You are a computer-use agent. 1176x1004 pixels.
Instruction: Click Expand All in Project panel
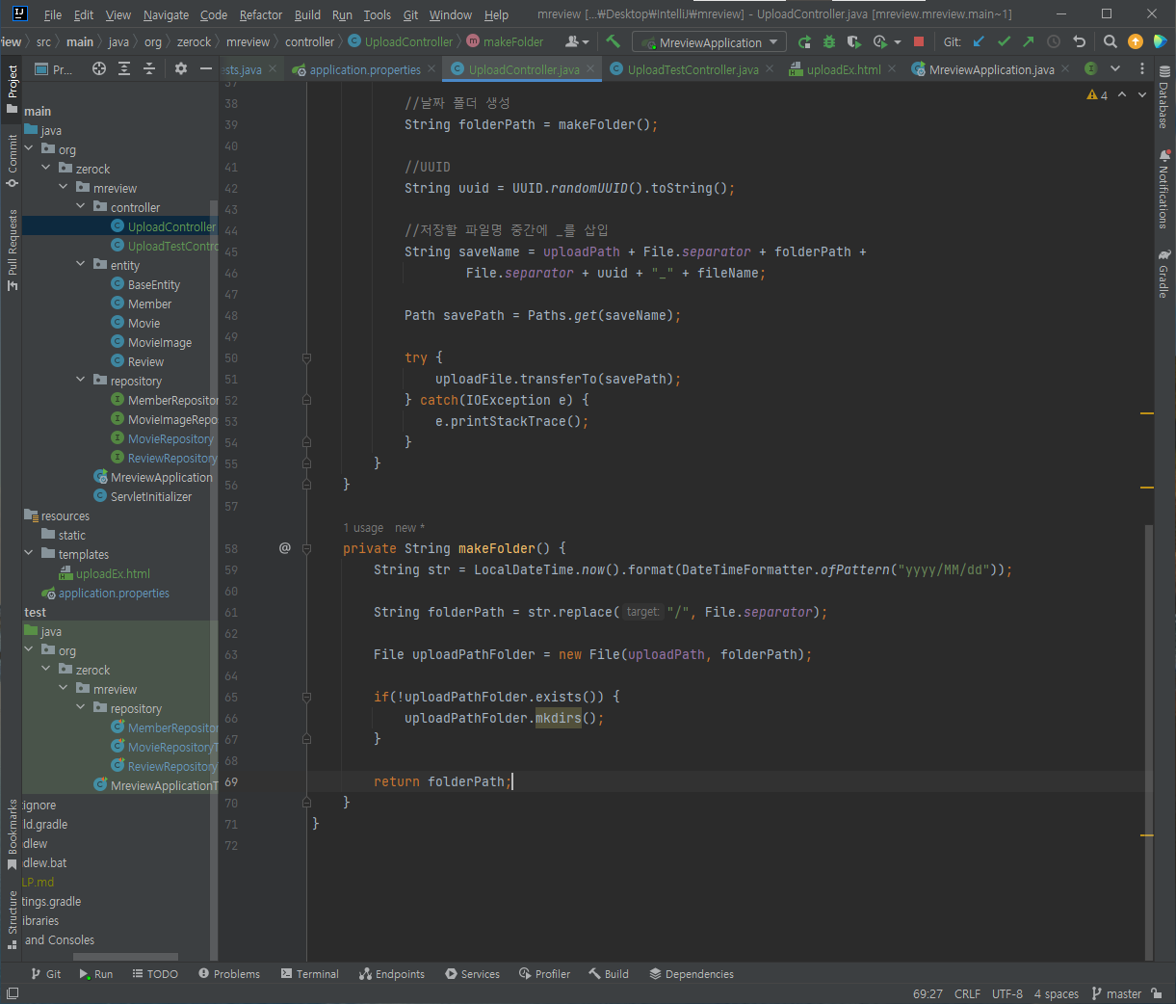[x=124, y=68]
